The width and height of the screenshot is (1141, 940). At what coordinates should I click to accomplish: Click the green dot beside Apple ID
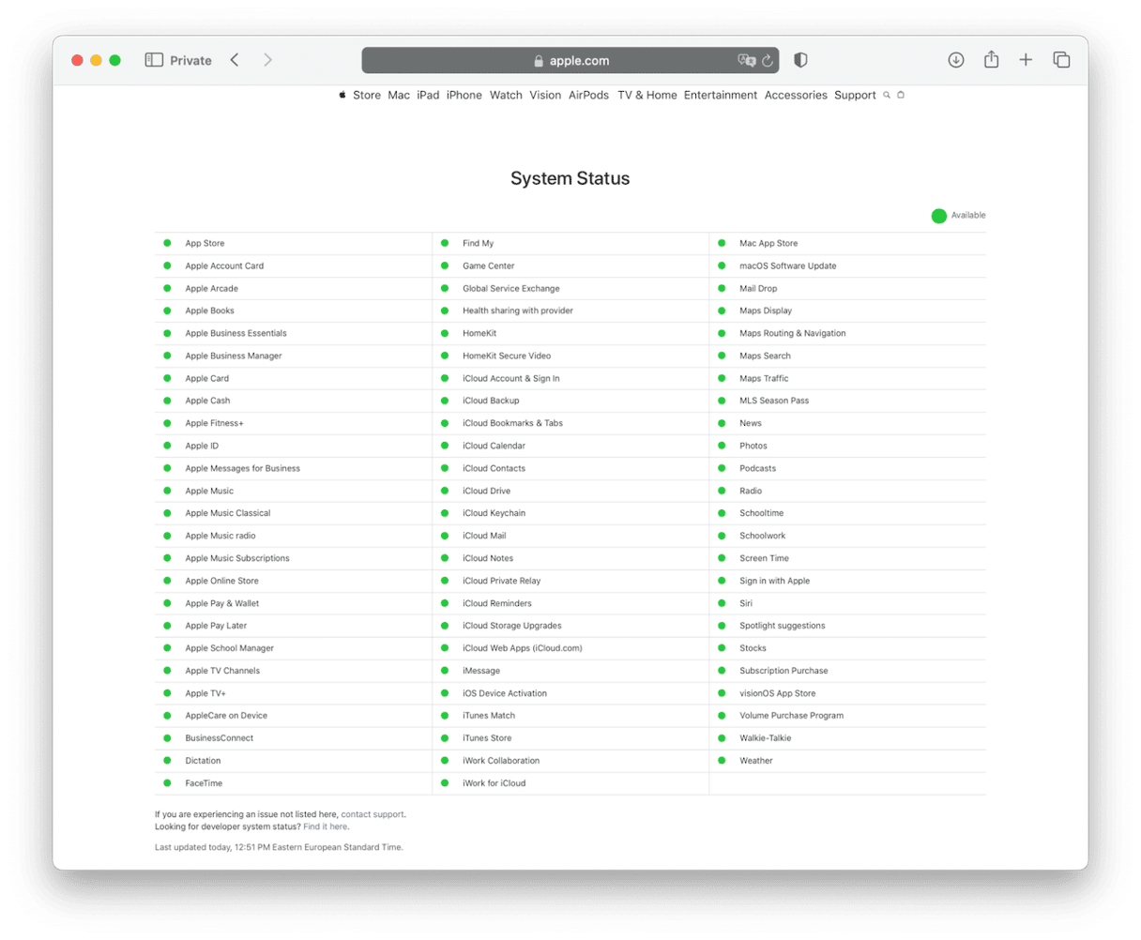click(167, 446)
